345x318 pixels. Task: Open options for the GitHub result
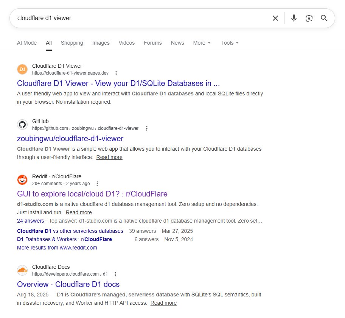point(147,128)
